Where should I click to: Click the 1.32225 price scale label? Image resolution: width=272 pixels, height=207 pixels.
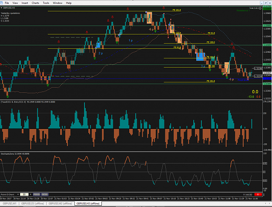(x=267, y=98)
